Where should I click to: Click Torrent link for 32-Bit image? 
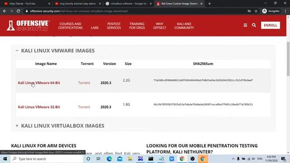(84, 107)
